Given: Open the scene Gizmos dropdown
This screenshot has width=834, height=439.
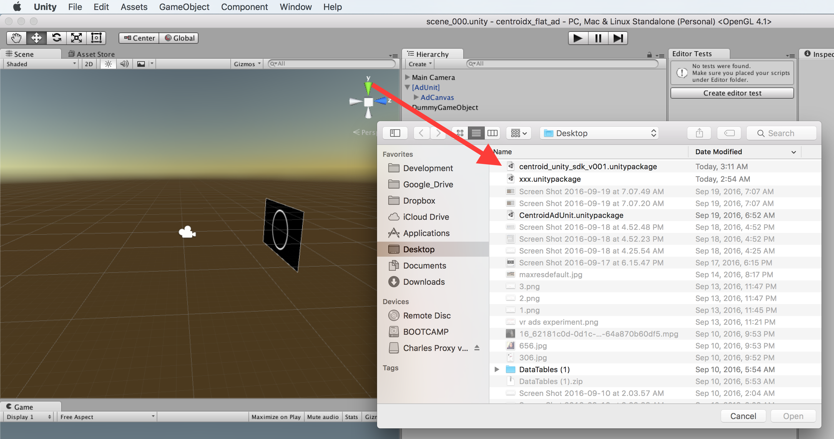Looking at the screenshot, I should (247, 64).
